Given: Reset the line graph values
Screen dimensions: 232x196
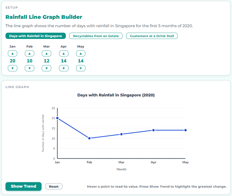Looking at the screenshot, I should tap(54, 186).
